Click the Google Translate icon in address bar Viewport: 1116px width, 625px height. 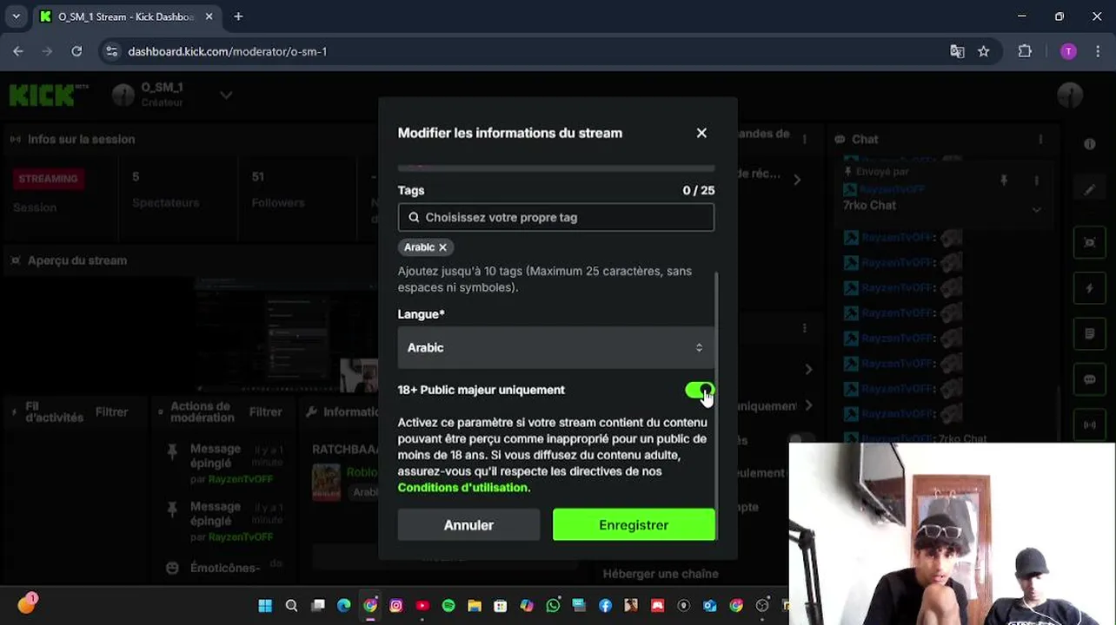point(957,51)
